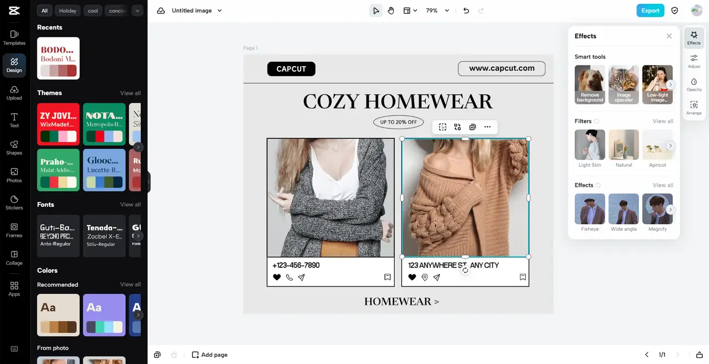Select the cool filter tag
This screenshot has width=709, height=364.
(x=93, y=11)
